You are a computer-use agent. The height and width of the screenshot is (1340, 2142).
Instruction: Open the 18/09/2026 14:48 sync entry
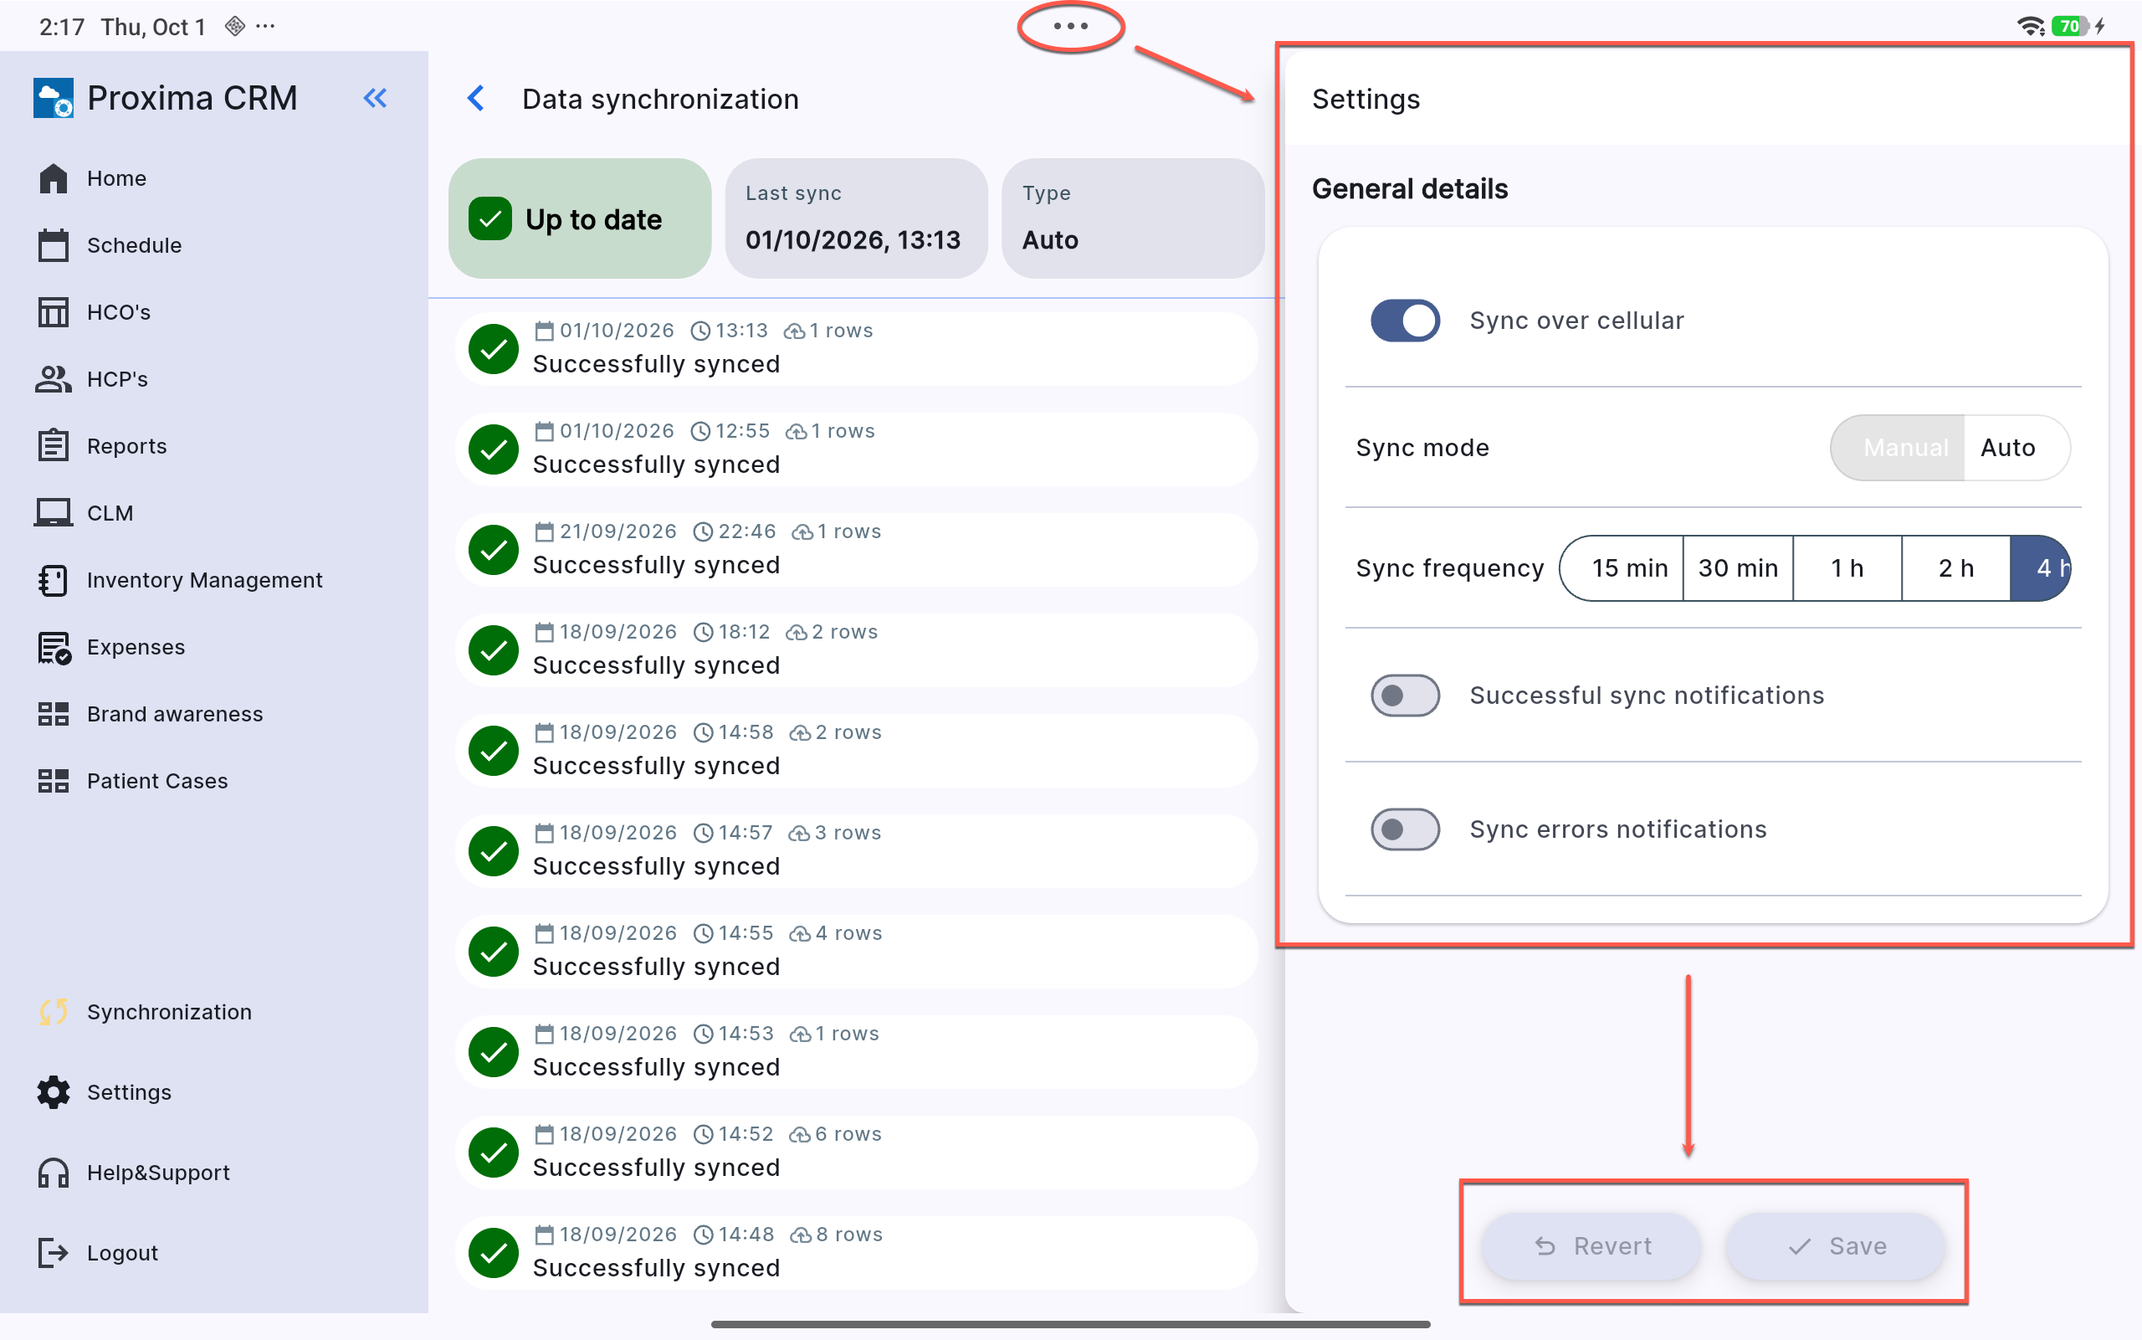(x=857, y=1251)
